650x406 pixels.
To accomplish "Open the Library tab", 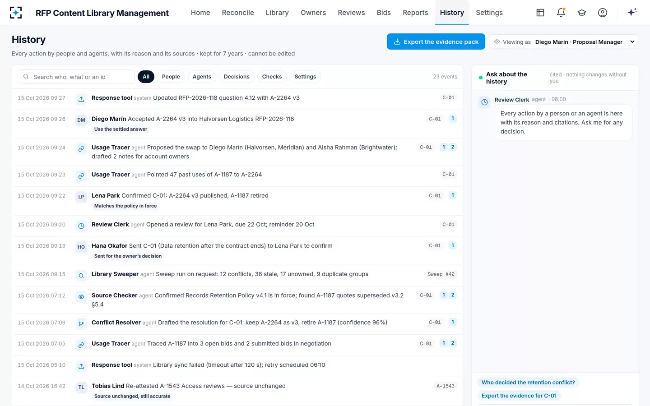I will (277, 13).
